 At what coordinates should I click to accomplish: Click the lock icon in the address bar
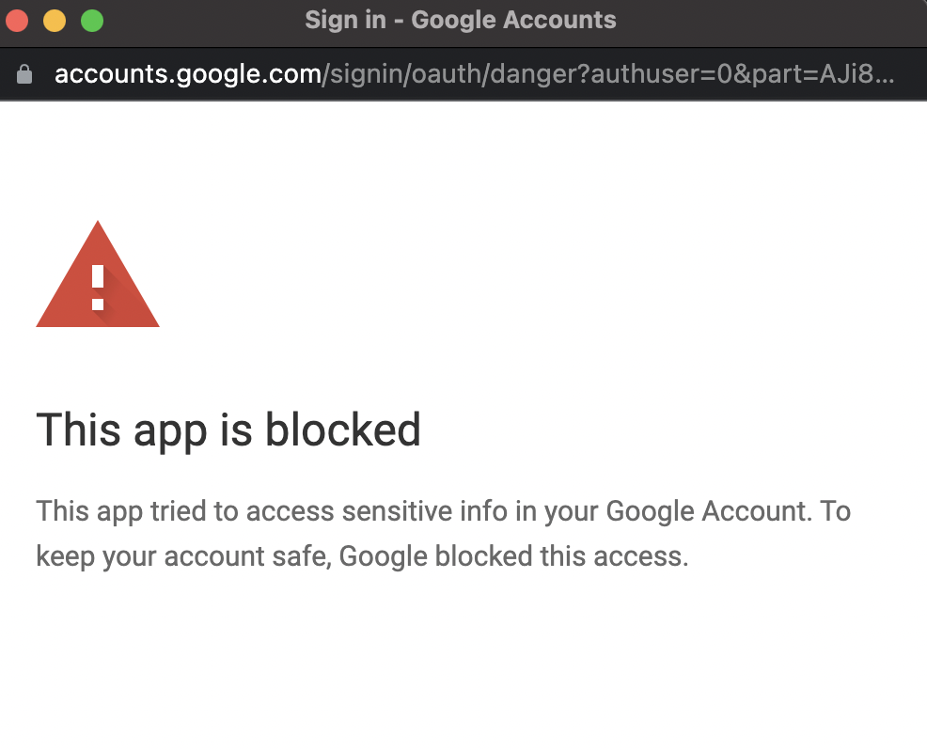click(x=24, y=74)
